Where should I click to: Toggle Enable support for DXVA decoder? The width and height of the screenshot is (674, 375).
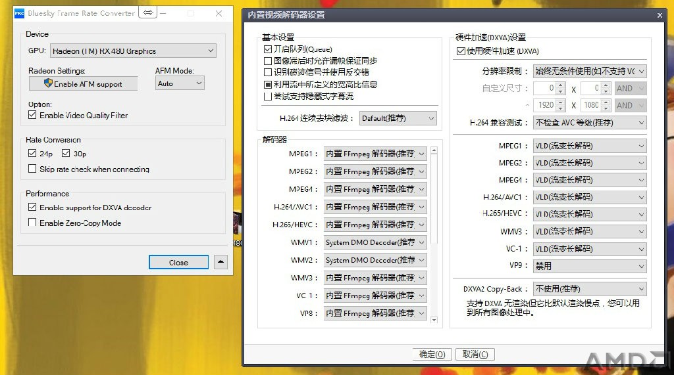32,208
